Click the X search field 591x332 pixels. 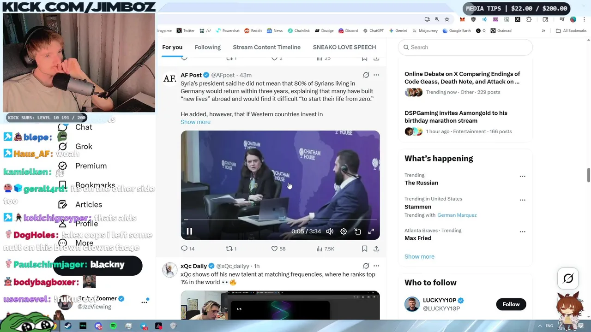[x=465, y=47]
